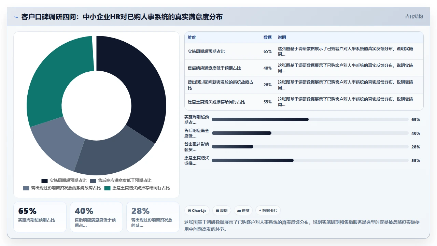Toggle legend swatch for 实施周期超预期占比
The width and height of the screenshot is (437, 246).
click(x=44, y=180)
